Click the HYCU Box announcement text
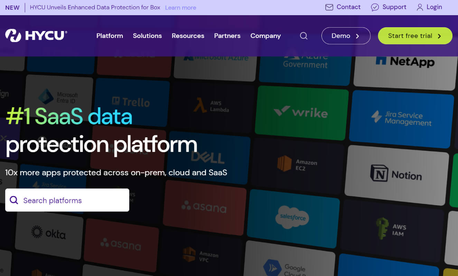The image size is (458, 276). (95, 8)
